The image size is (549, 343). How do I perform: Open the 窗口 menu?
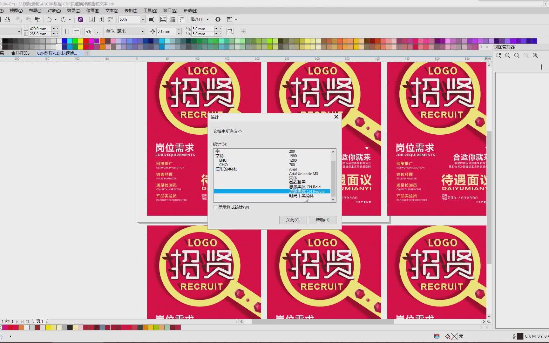(x=170, y=10)
